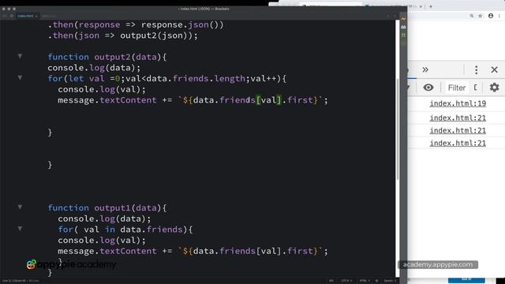The height and width of the screenshot is (284, 505).
Task: Toggle live expression eye icon in console
Action: pyautogui.click(x=428, y=88)
